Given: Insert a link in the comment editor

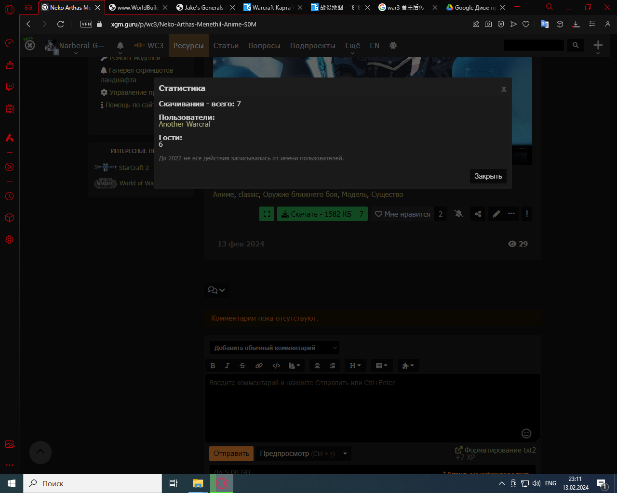Looking at the screenshot, I should pos(259,365).
